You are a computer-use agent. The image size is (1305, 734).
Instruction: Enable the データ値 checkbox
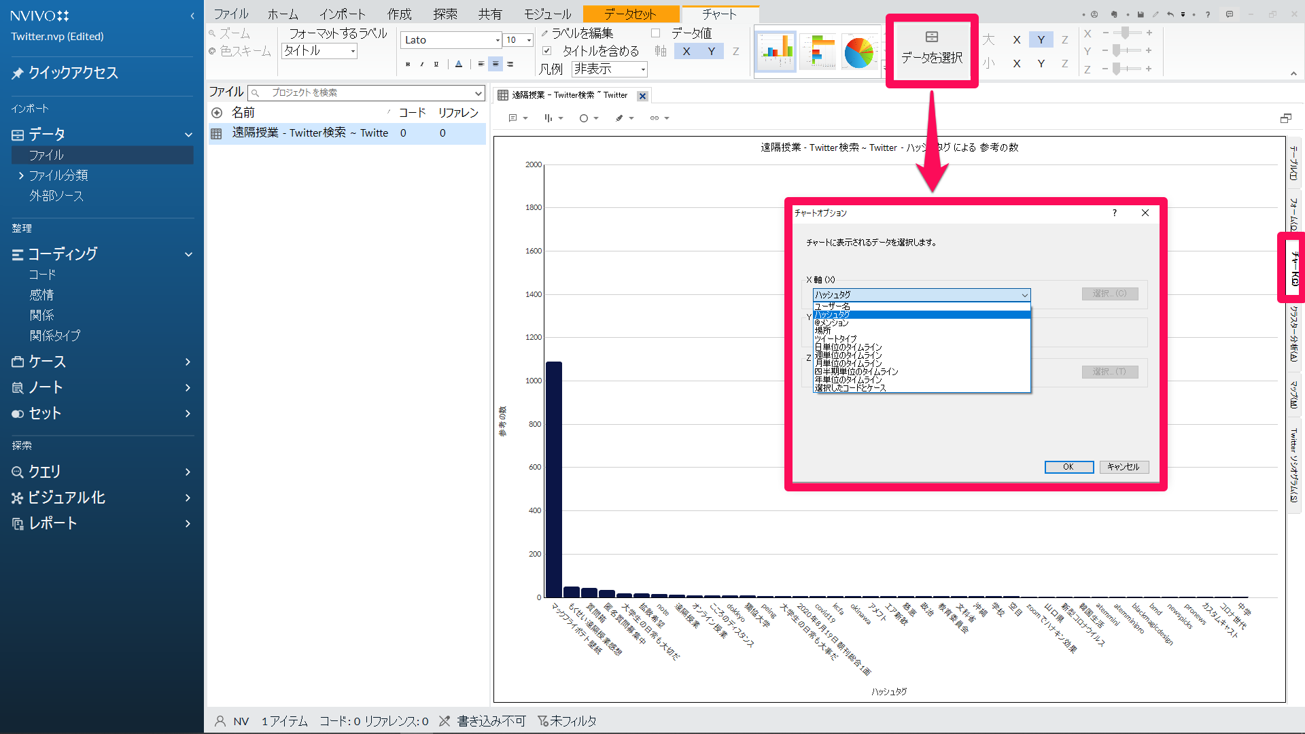(656, 33)
